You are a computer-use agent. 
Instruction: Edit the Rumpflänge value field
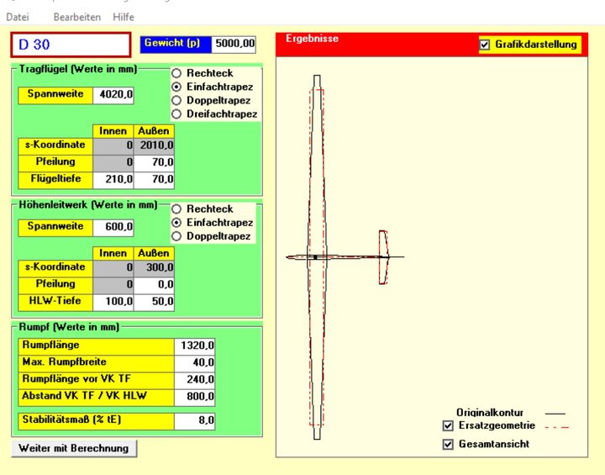tap(197, 345)
